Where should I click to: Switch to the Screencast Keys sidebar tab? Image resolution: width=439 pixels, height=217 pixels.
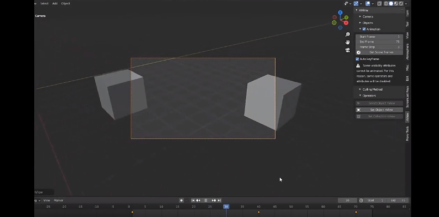point(407,97)
